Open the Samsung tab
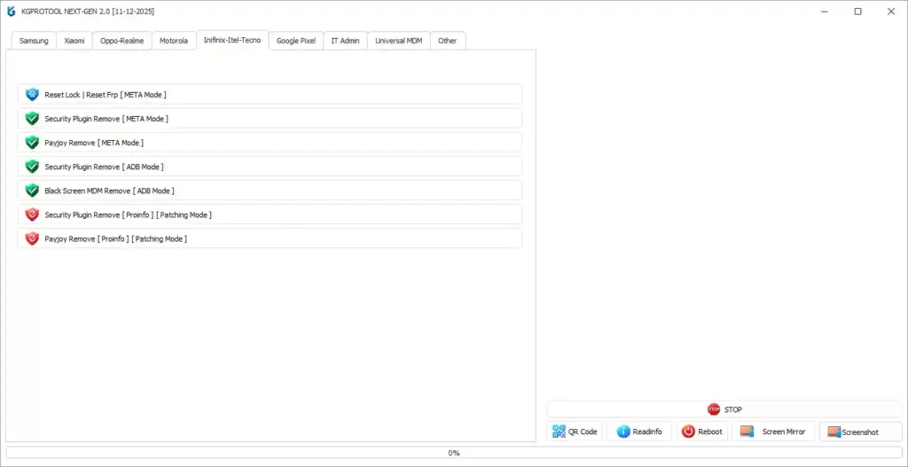Image resolution: width=908 pixels, height=467 pixels. [35, 41]
